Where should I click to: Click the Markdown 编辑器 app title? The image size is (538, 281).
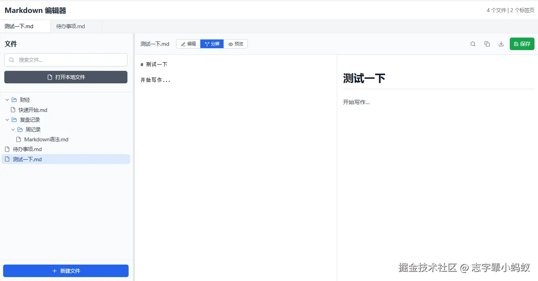[x=35, y=11]
